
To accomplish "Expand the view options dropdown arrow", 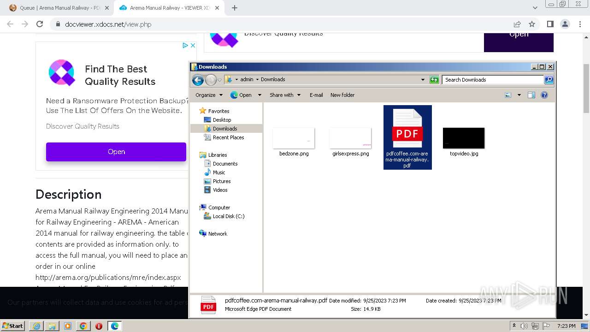I will pyautogui.click(x=519, y=95).
